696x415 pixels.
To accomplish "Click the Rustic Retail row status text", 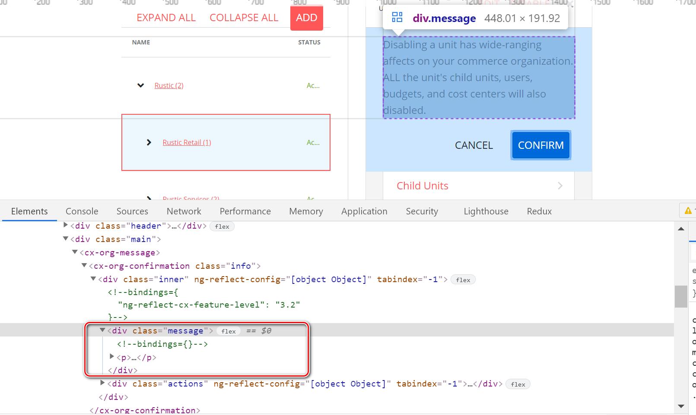I will pyautogui.click(x=313, y=142).
